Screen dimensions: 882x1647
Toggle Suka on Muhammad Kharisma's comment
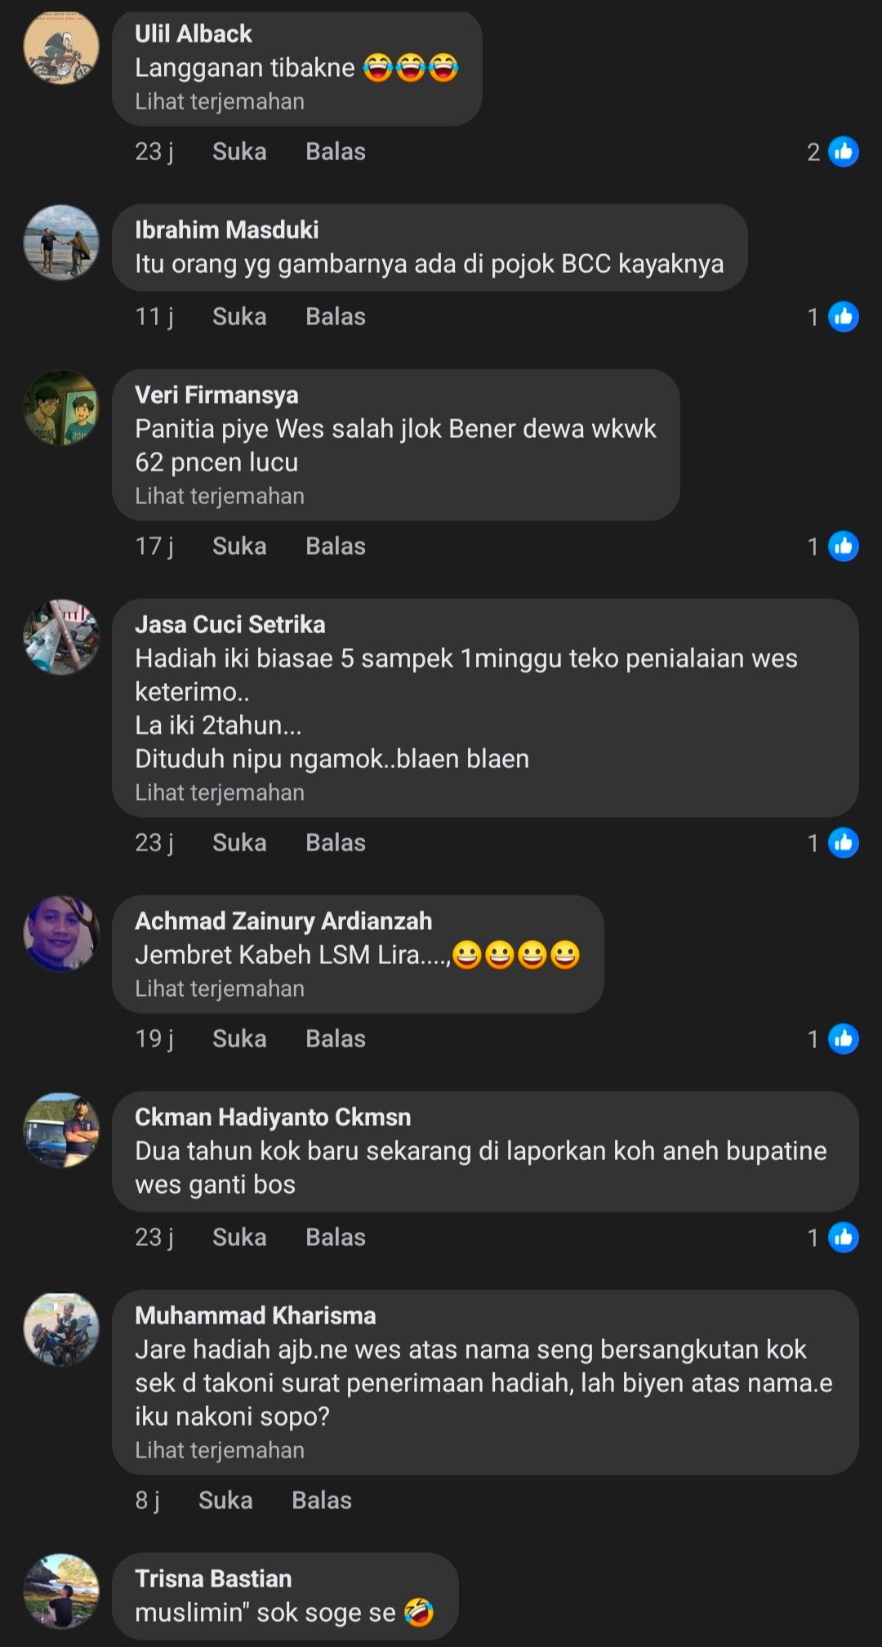(x=225, y=1501)
